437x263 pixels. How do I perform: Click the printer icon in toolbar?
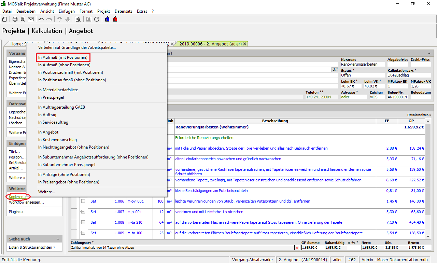[15, 19]
